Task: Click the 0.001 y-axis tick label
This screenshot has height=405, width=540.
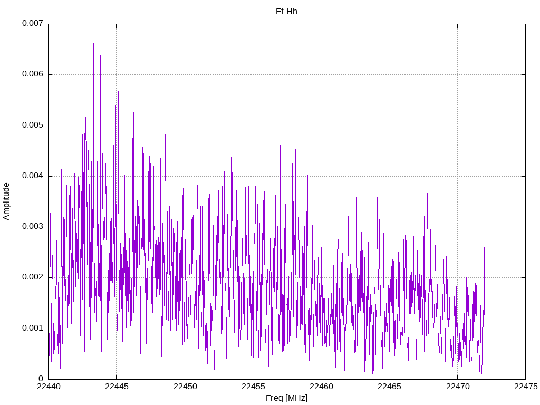Action: point(33,328)
